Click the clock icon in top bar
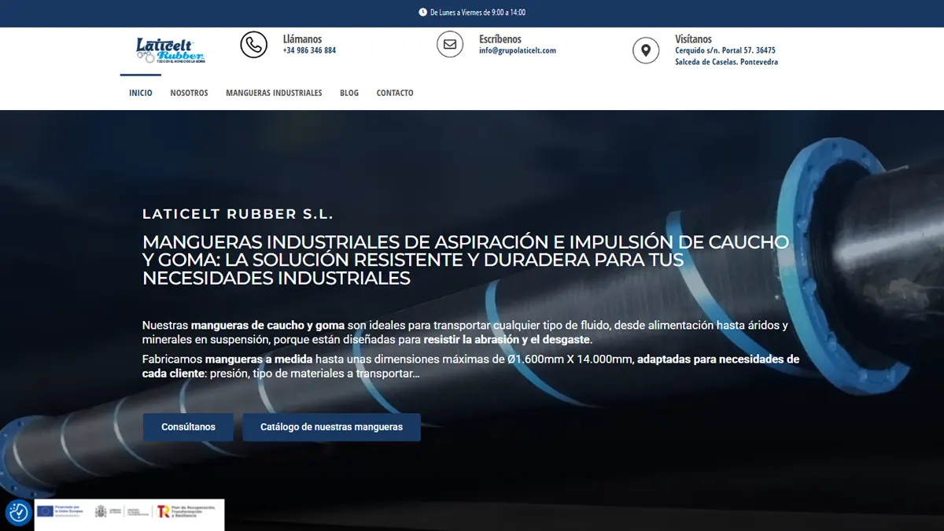944x531 pixels. point(423,13)
